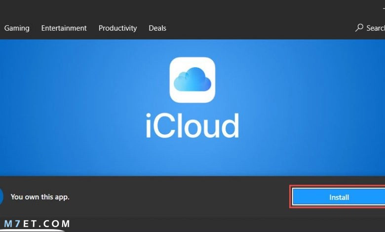Click the iCloud title in the banner
Image resolution: width=385 pixels, height=232 pixels.
(x=192, y=125)
